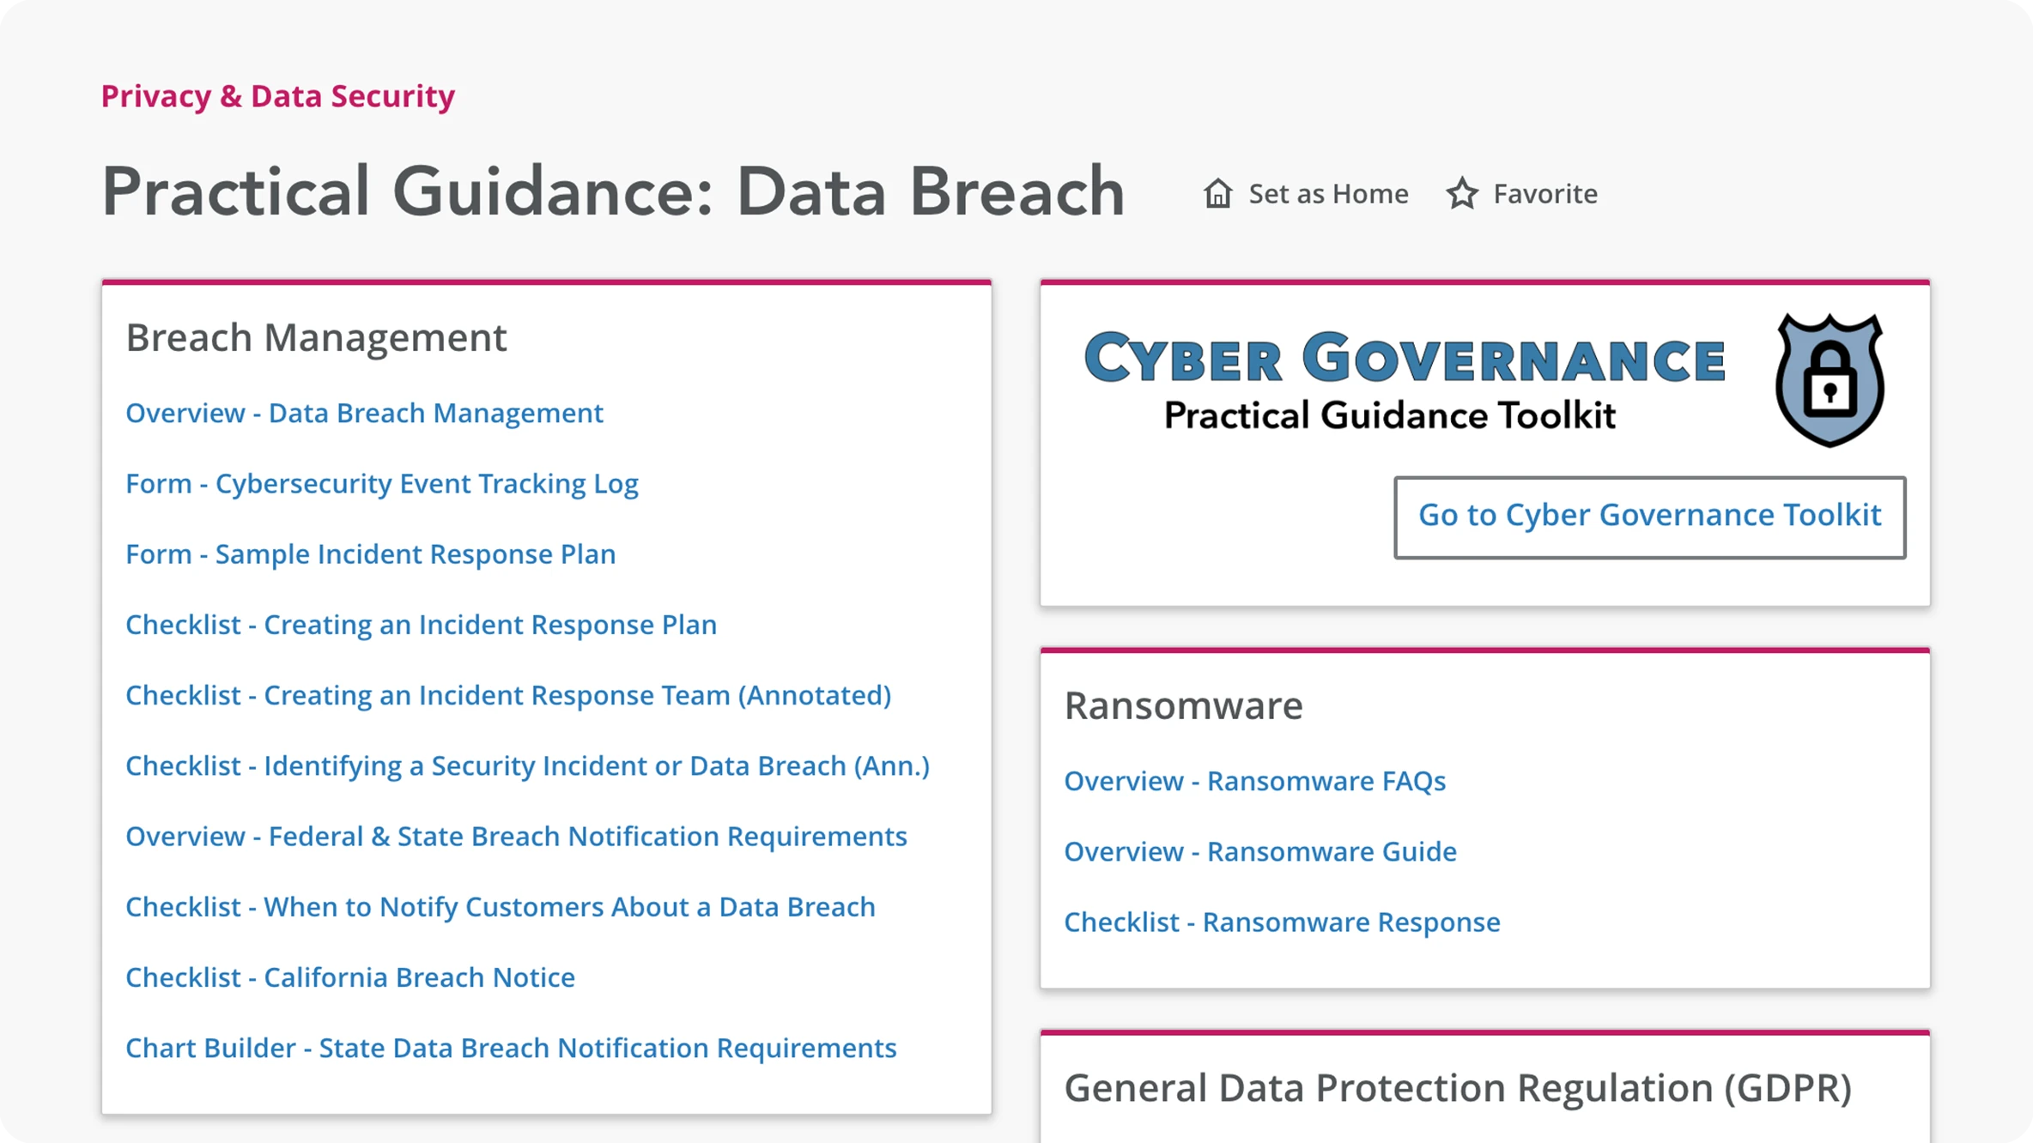Open Checklist - California Breach Notice
Image resolution: width=2033 pixels, height=1143 pixels.
[349, 977]
